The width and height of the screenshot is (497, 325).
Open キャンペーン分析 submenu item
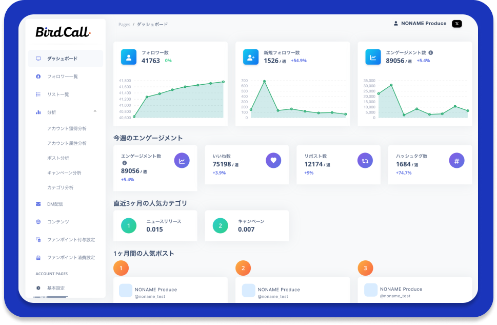point(64,173)
